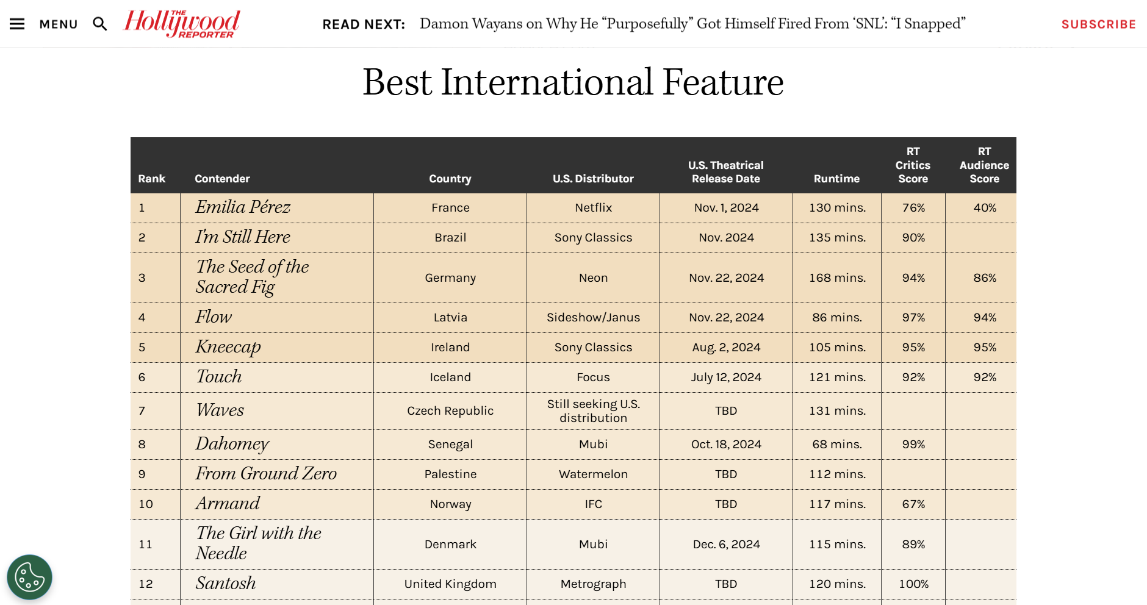The image size is (1147, 605).
Task: Select the Kneecap title
Action: [x=228, y=347]
